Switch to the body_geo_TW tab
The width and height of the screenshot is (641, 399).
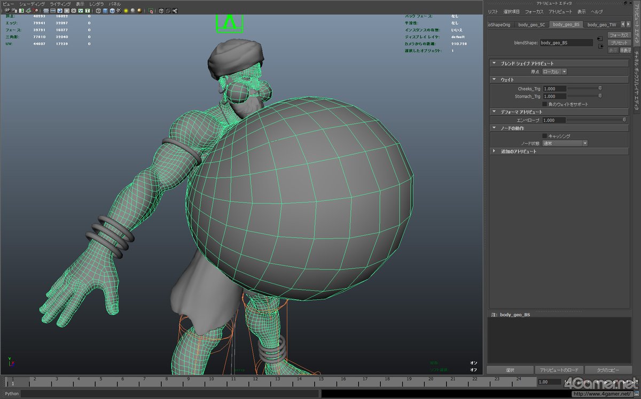(x=601, y=25)
